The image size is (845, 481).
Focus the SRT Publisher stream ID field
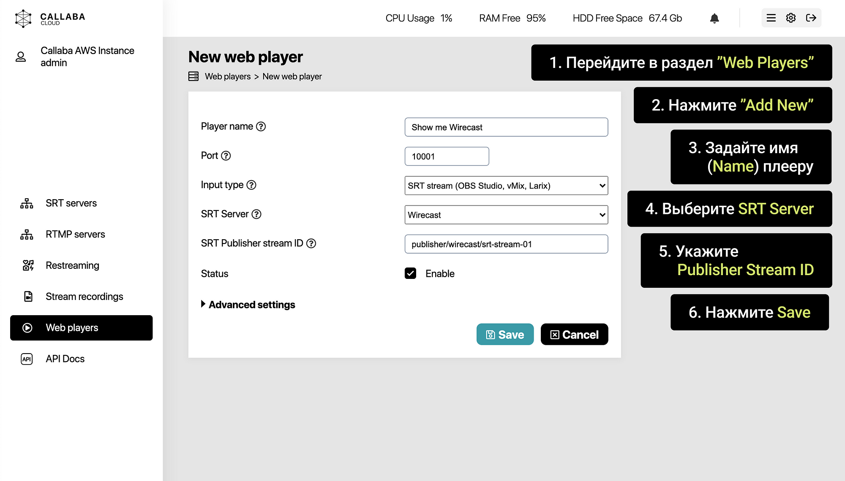coord(506,244)
